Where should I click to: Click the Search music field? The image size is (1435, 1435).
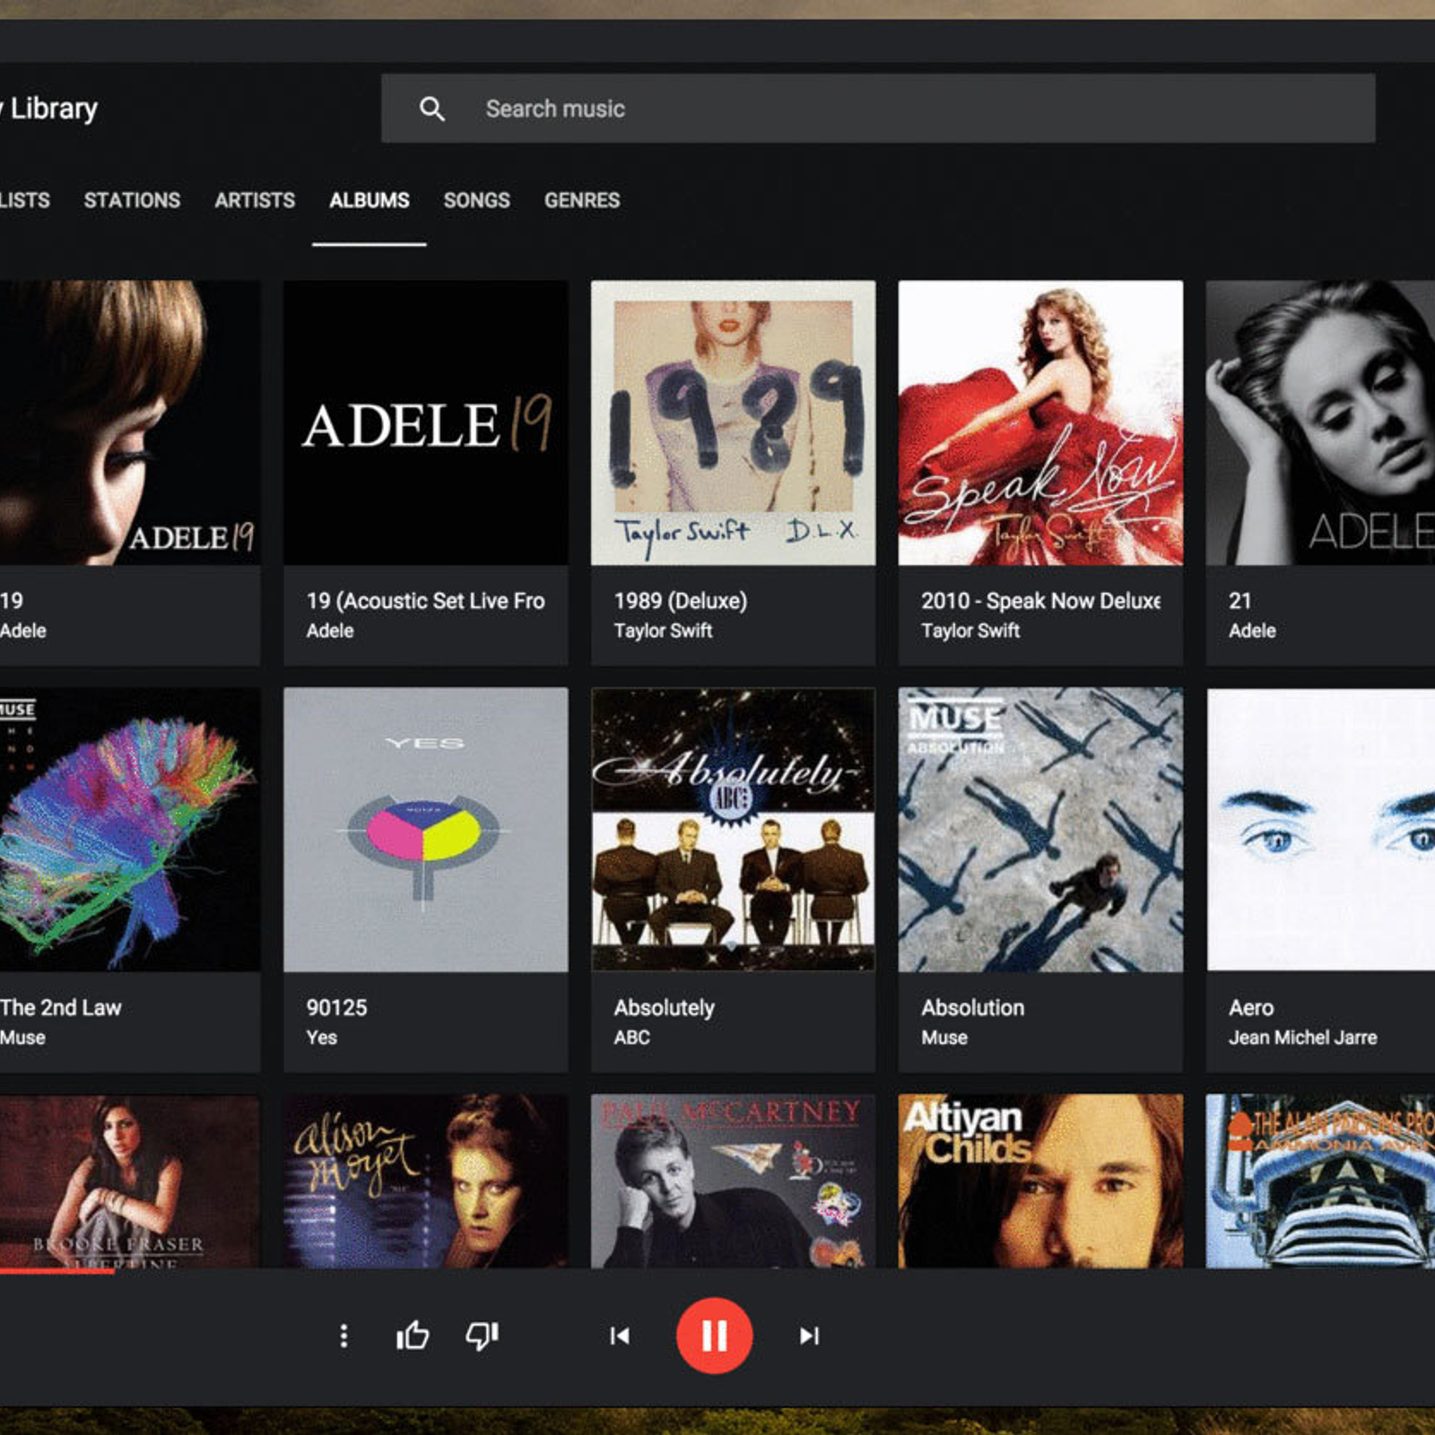click(x=878, y=109)
